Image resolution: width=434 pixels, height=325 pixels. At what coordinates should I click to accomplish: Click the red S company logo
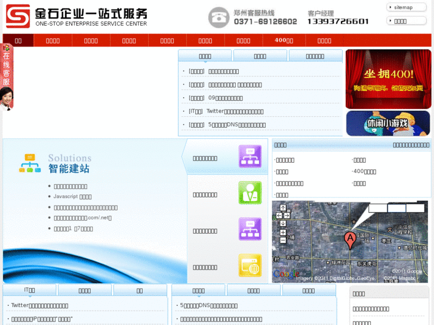[x=18, y=16]
